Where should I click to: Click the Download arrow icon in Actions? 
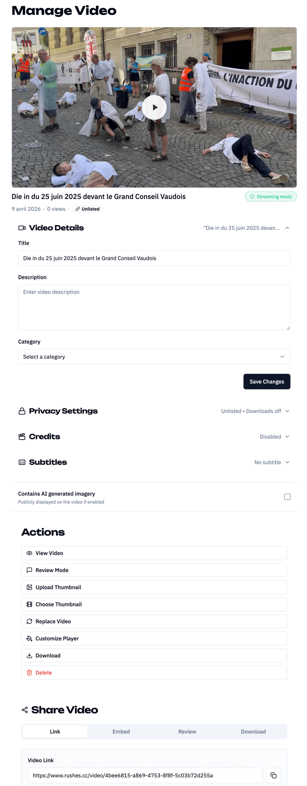click(29, 656)
